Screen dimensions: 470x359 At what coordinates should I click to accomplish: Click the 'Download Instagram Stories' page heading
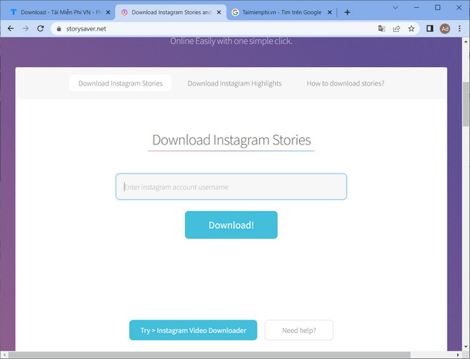231,140
